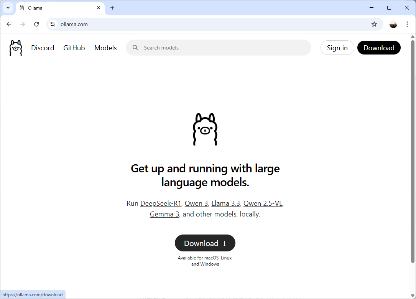Click the large Download button with arrow
Viewport: 416px width, 299px height.
(x=205, y=243)
